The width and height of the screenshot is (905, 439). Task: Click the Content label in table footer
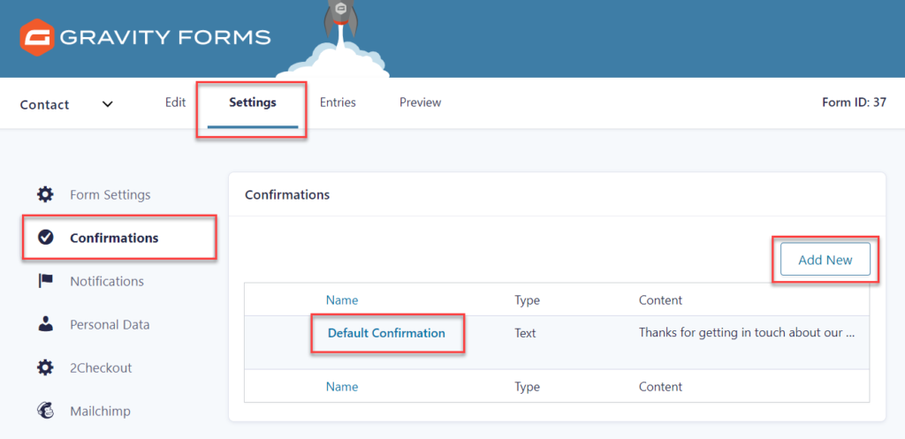click(660, 387)
